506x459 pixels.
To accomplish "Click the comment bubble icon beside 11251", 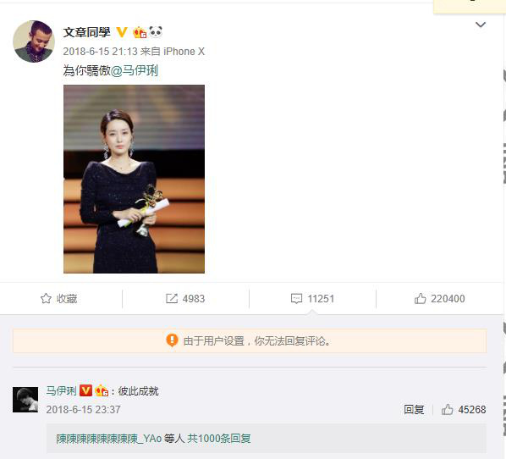I will click(x=296, y=298).
